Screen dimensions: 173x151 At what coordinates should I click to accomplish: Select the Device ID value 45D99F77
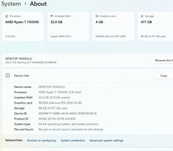68,113
